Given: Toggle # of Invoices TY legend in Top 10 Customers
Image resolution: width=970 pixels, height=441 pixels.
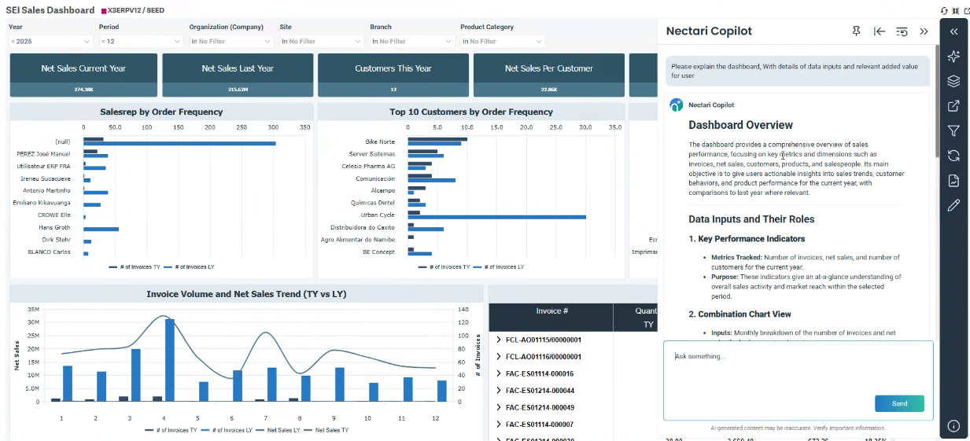Looking at the screenshot, I should pyautogui.click(x=444, y=267).
